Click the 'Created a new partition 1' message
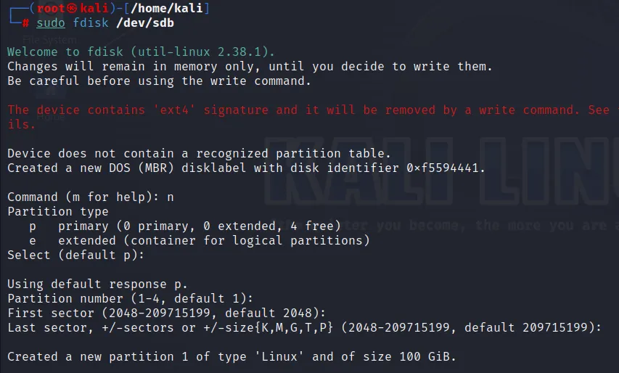 231,356
